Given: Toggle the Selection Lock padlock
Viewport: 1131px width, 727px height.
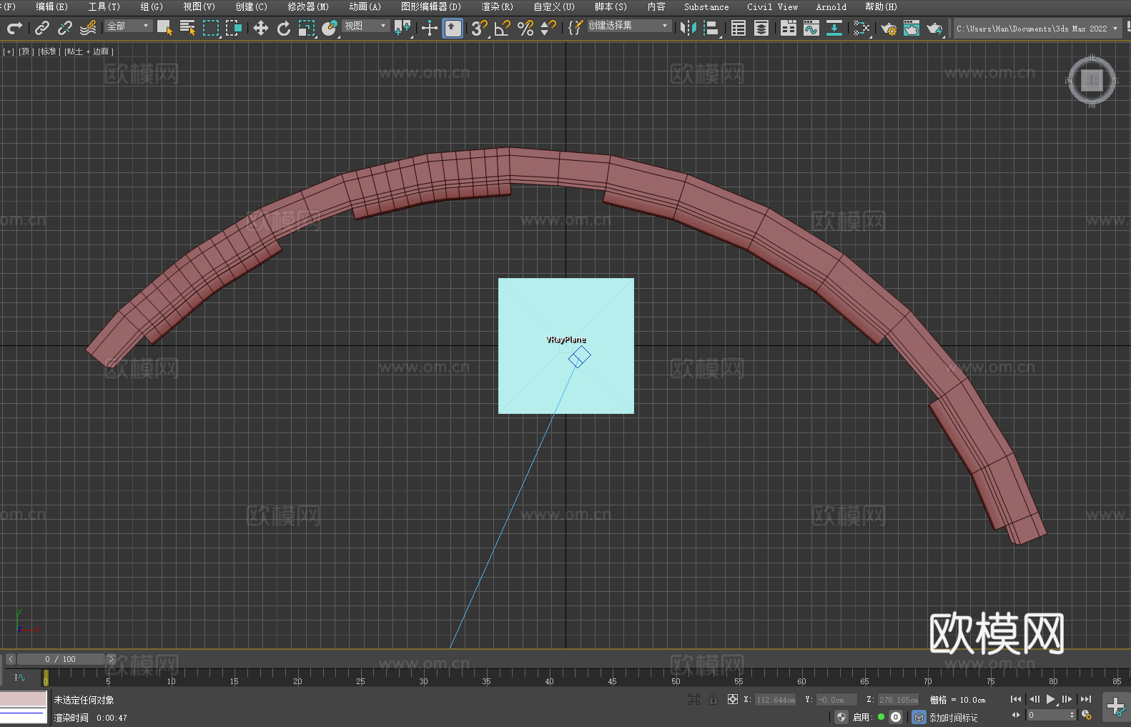Looking at the screenshot, I should click(713, 699).
